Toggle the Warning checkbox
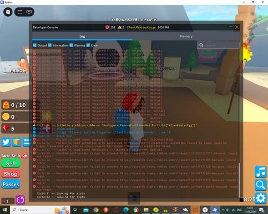 [x=71, y=45]
